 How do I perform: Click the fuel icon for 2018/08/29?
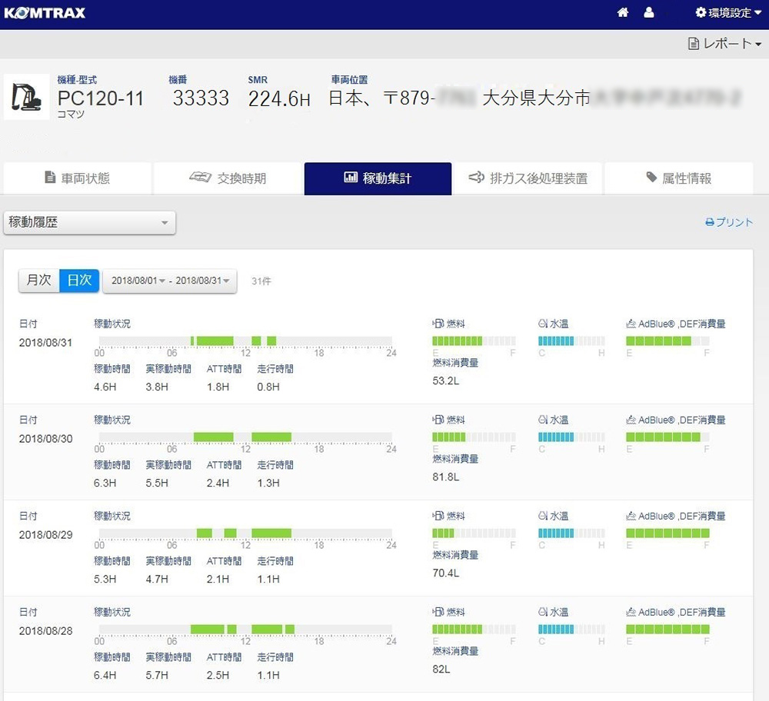tap(438, 517)
